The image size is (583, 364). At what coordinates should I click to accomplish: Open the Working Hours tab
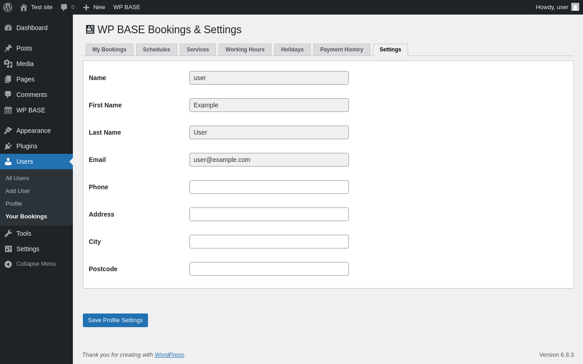click(x=245, y=50)
